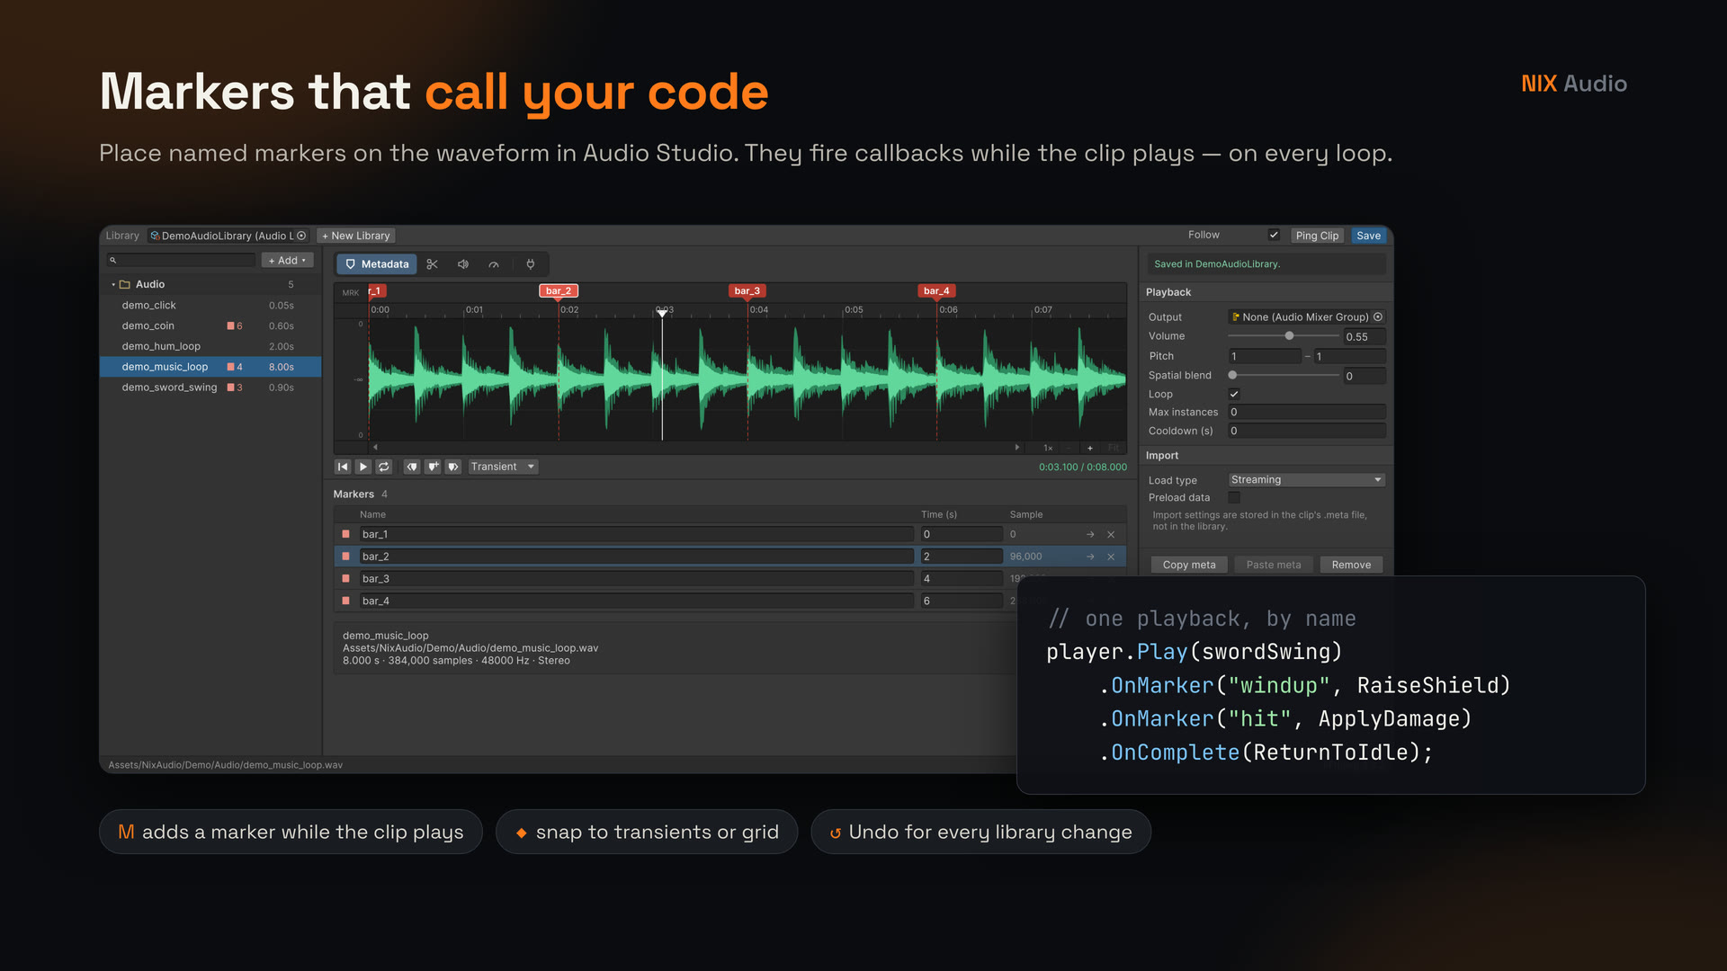The width and height of the screenshot is (1727, 971).
Task: Enable the Preload data checkbox
Action: point(1234,497)
